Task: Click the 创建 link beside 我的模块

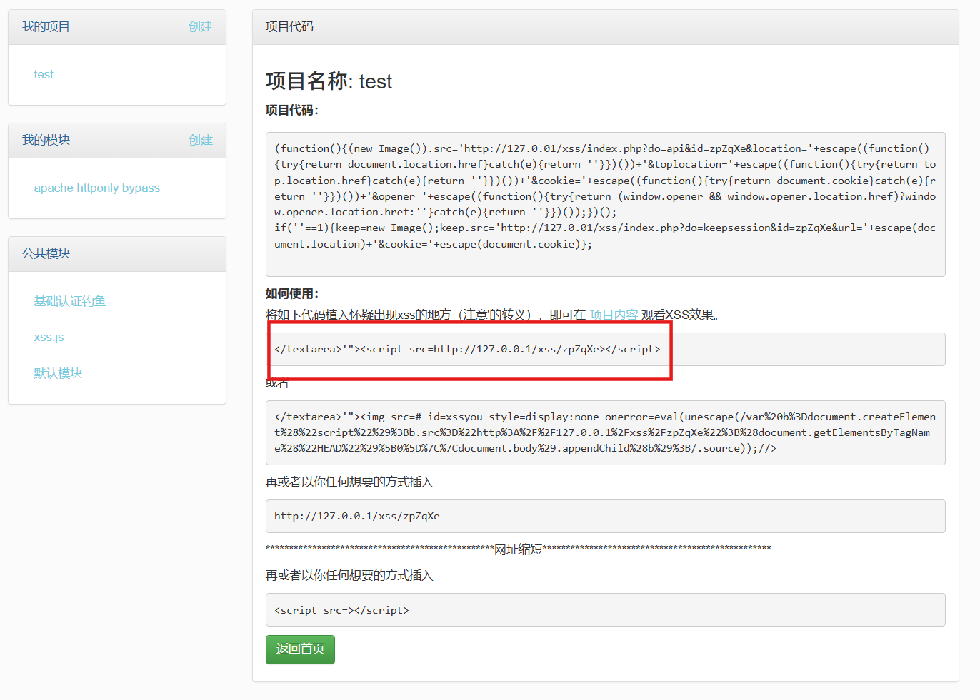Action: pyautogui.click(x=201, y=140)
